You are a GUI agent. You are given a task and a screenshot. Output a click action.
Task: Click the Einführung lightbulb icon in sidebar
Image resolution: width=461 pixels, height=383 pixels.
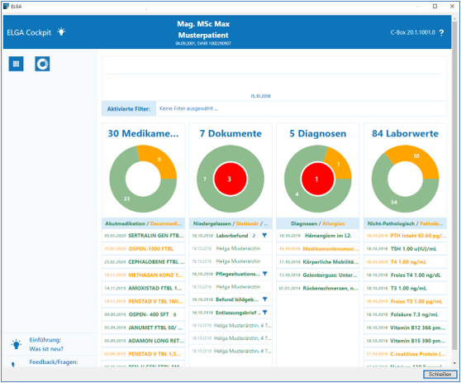coord(17,344)
